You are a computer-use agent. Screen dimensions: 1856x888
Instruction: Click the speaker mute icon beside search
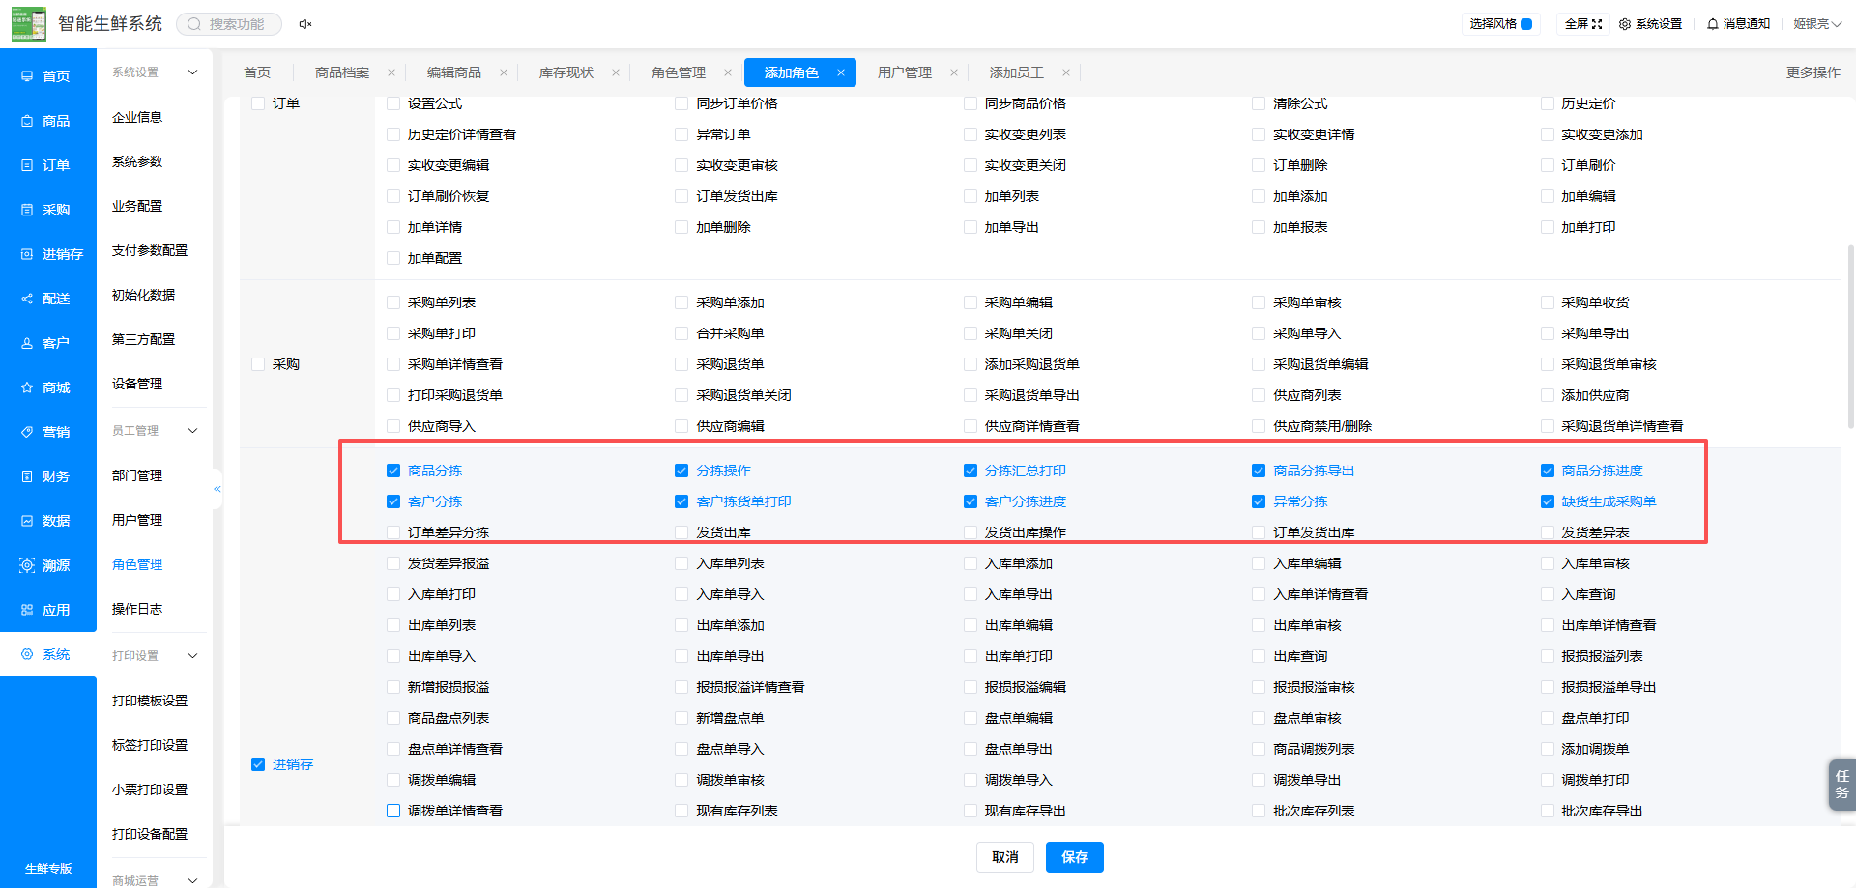pos(305,24)
